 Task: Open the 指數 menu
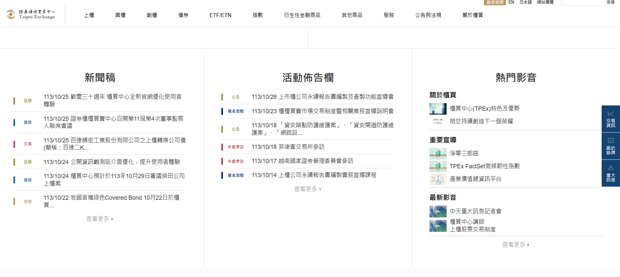point(258,15)
